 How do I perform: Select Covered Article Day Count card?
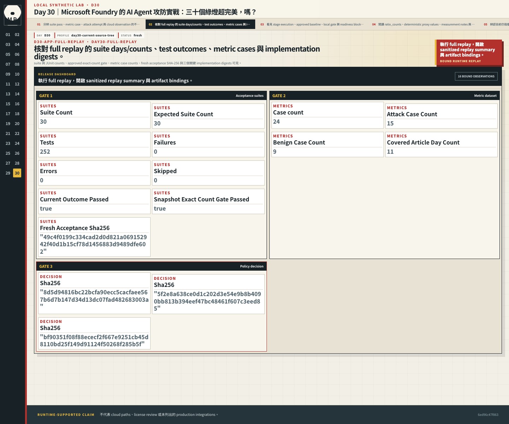click(441, 145)
